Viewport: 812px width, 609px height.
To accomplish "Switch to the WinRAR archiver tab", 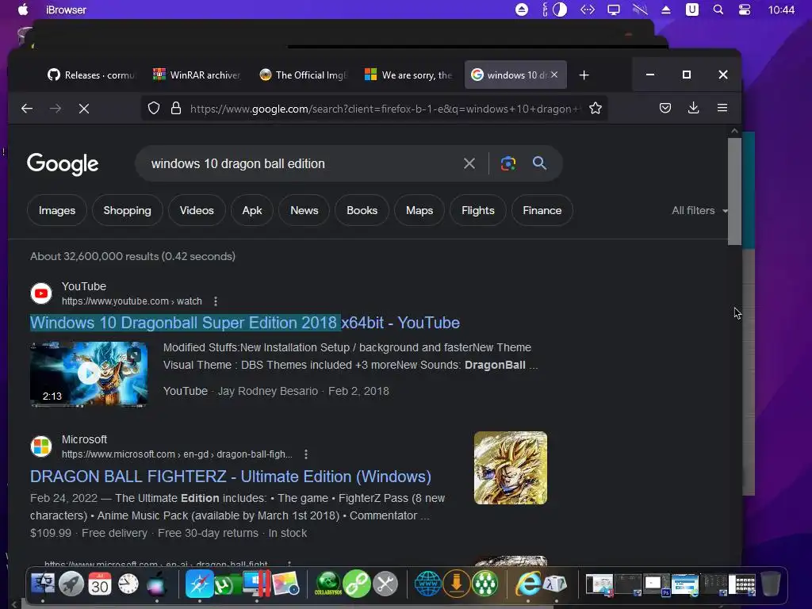I will pos(197,75).
